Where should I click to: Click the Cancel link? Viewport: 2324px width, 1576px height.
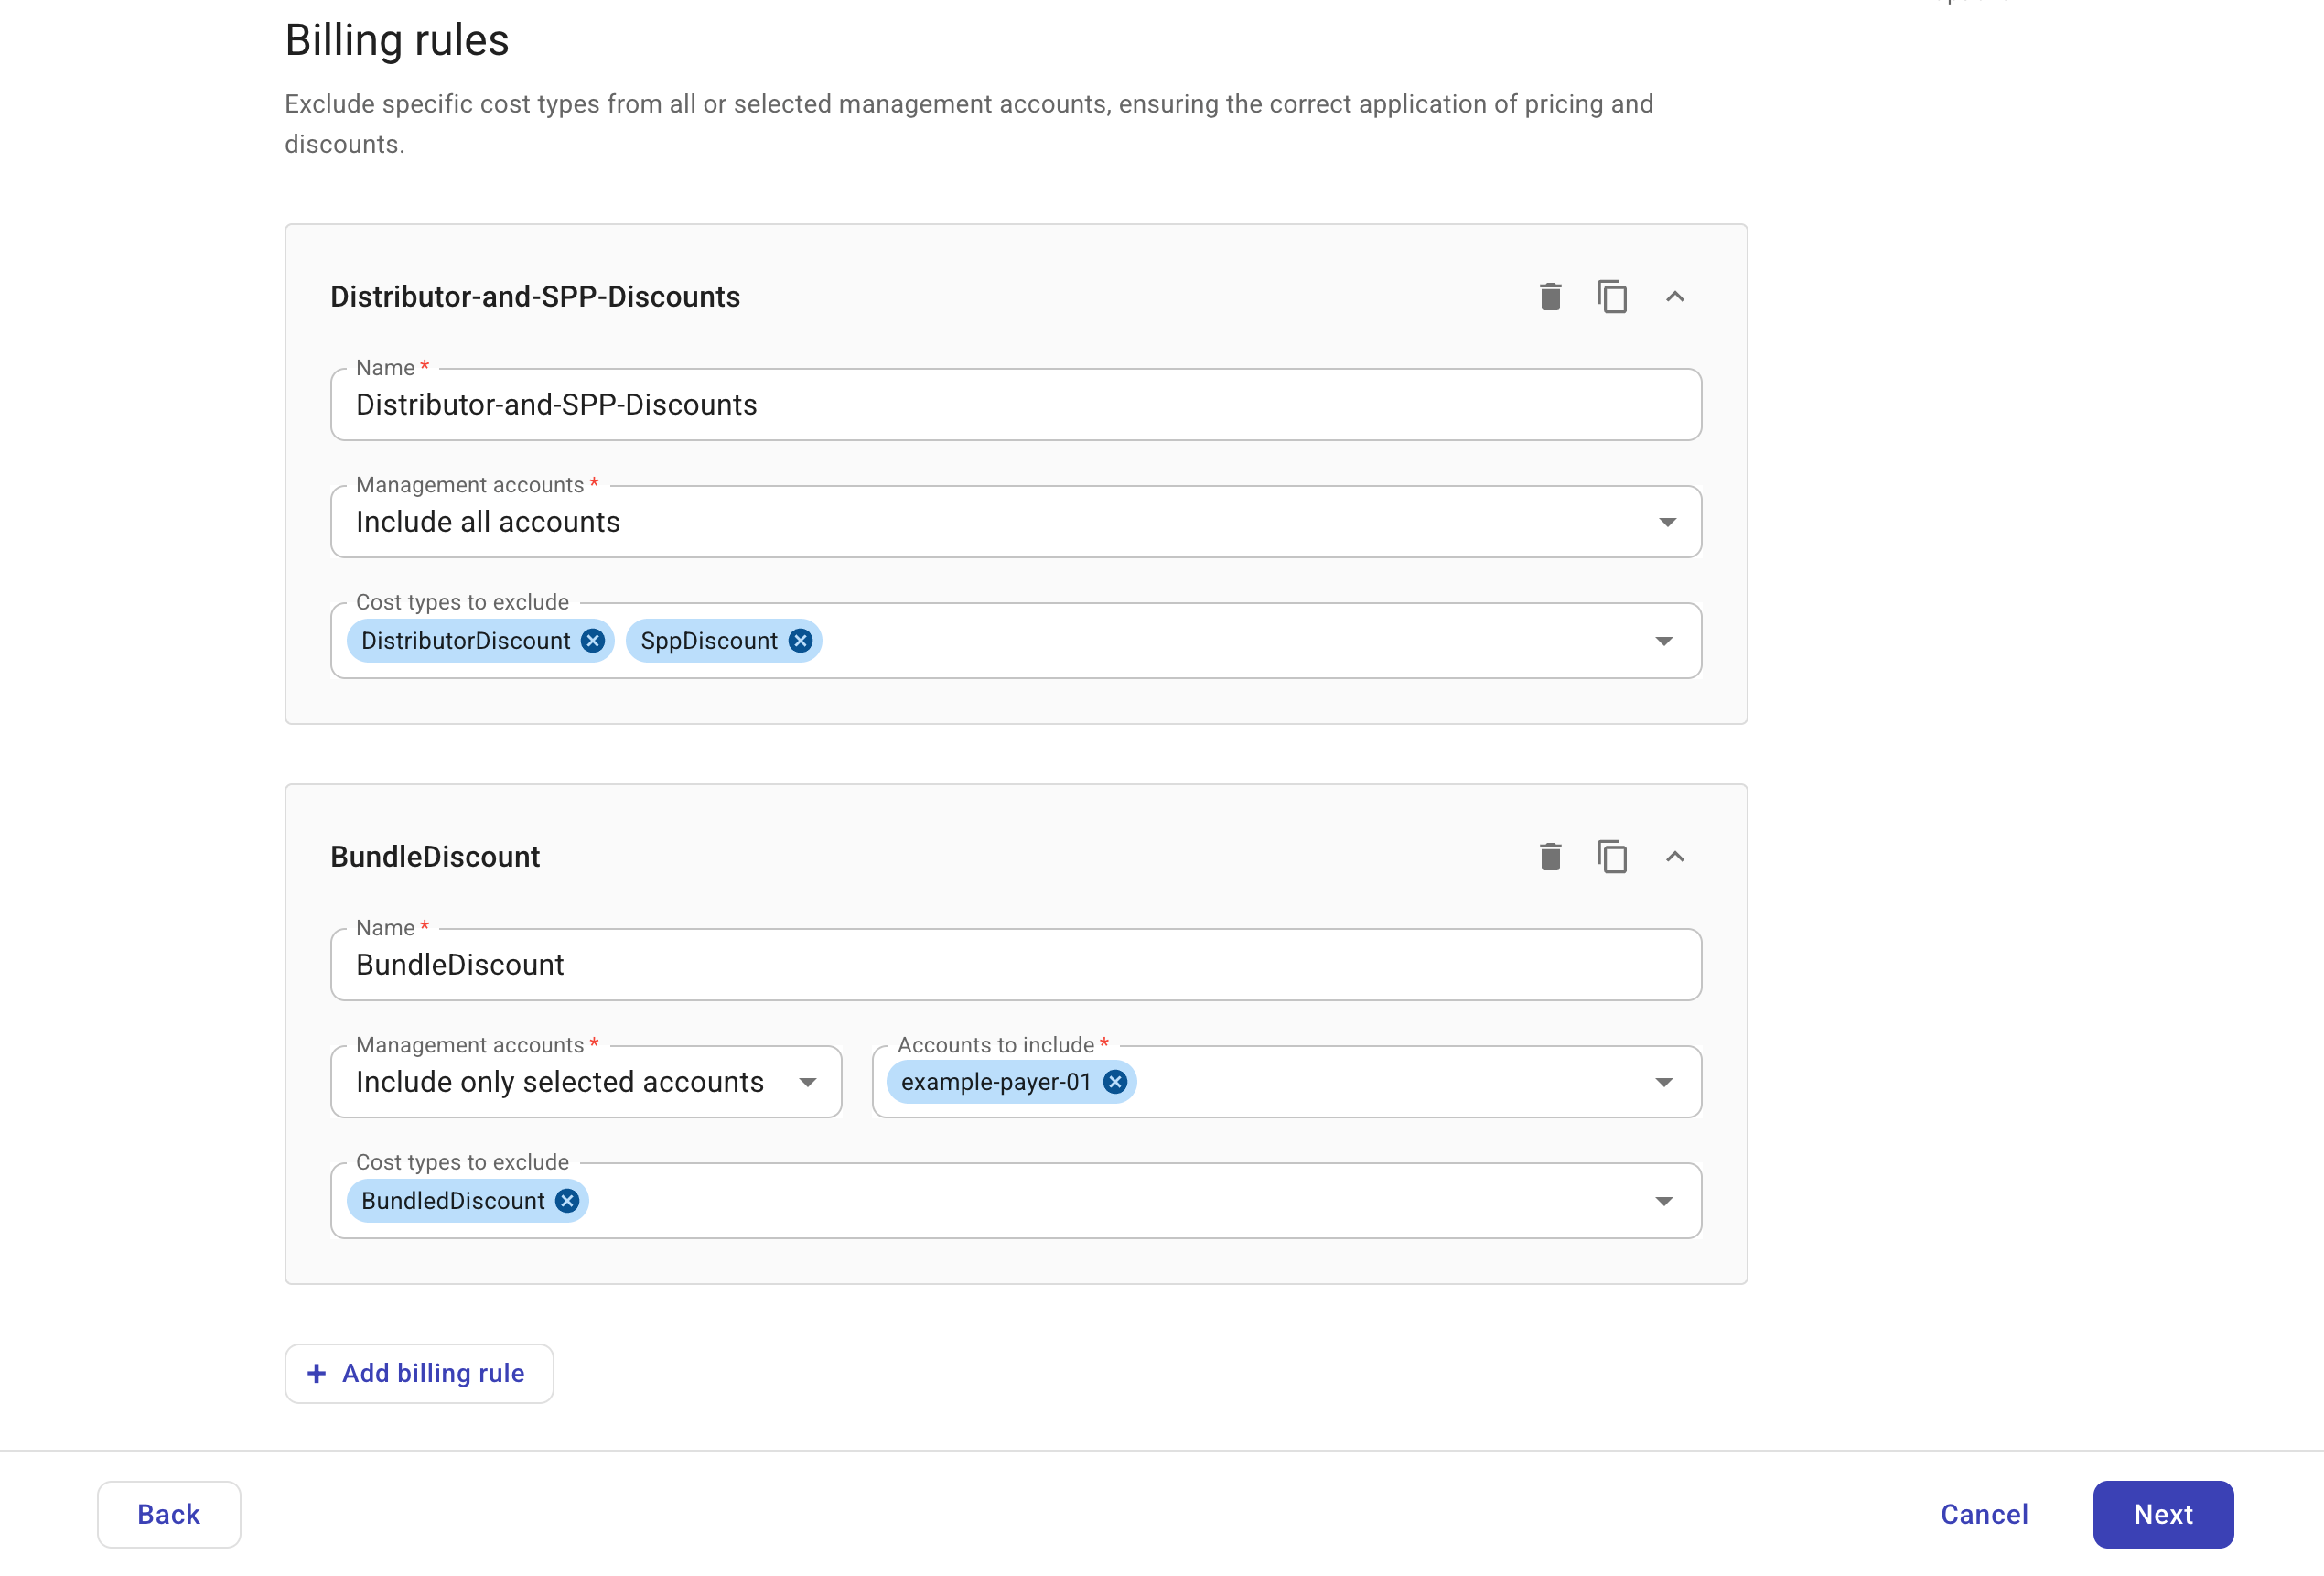pyautogui.click(x=1984, y=1514)
